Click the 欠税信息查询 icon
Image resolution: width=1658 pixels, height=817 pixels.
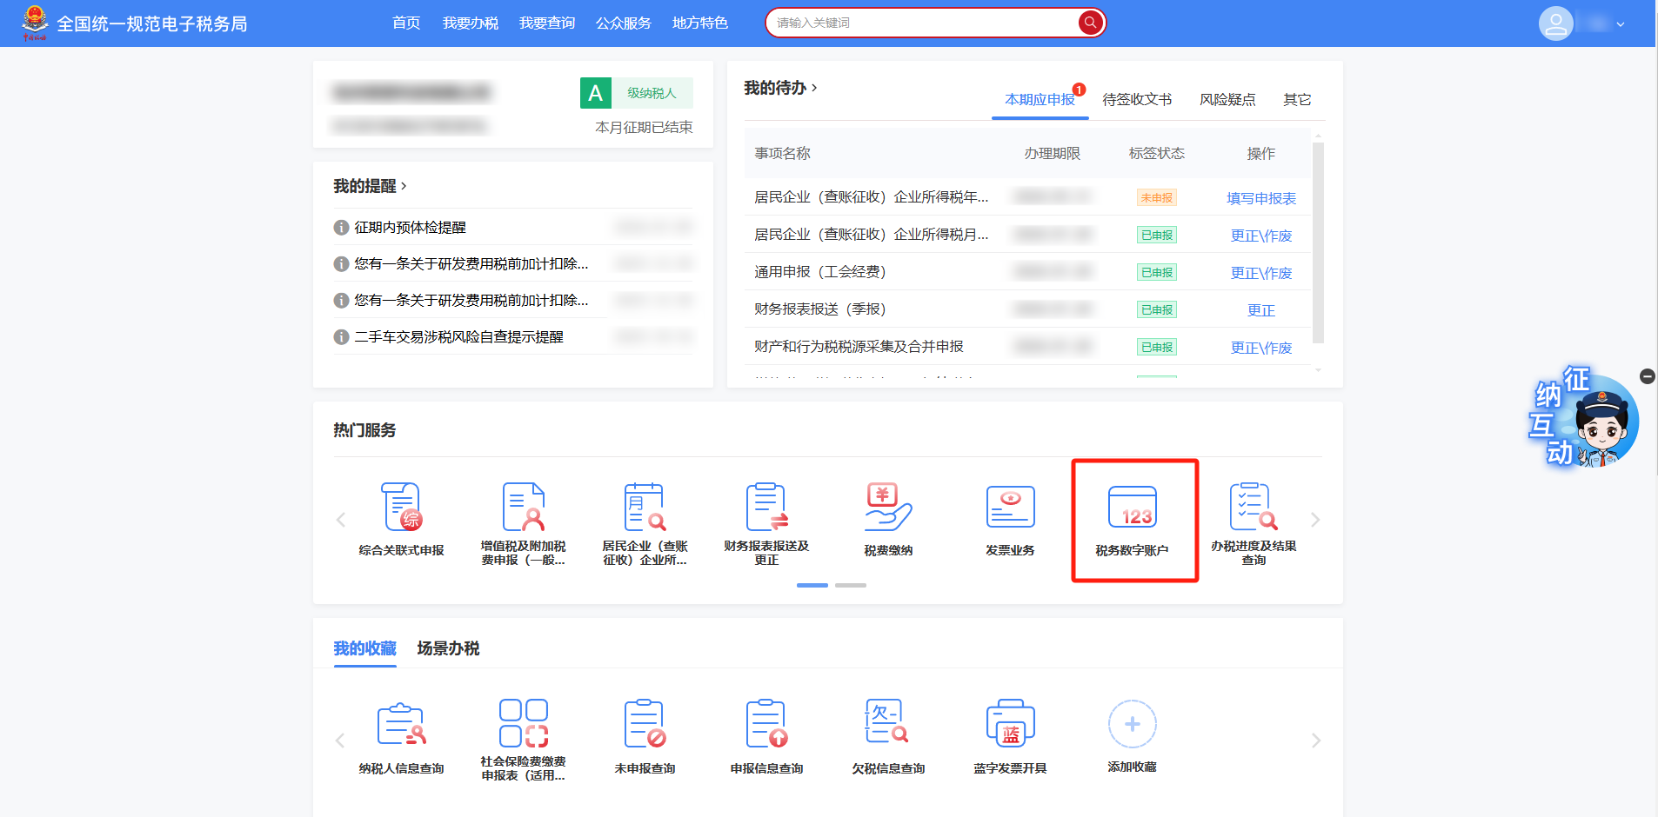886,734
